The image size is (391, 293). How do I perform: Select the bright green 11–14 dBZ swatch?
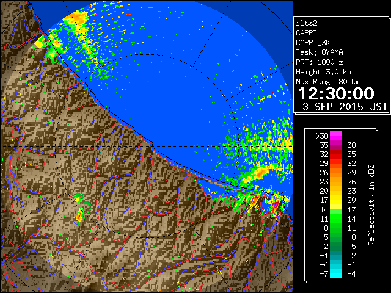(336, 219)
